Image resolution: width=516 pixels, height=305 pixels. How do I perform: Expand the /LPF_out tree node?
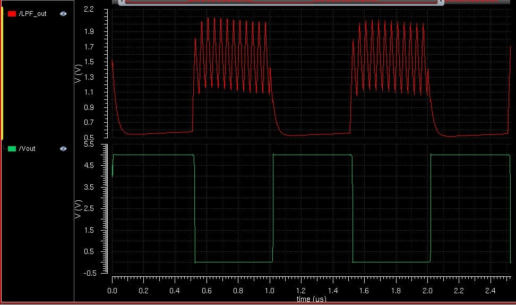(5, 13)
